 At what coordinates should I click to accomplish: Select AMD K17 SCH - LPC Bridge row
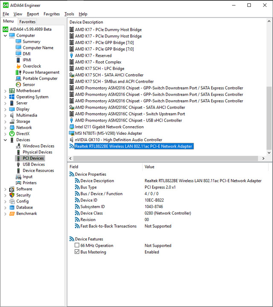(x=100, y=69)
